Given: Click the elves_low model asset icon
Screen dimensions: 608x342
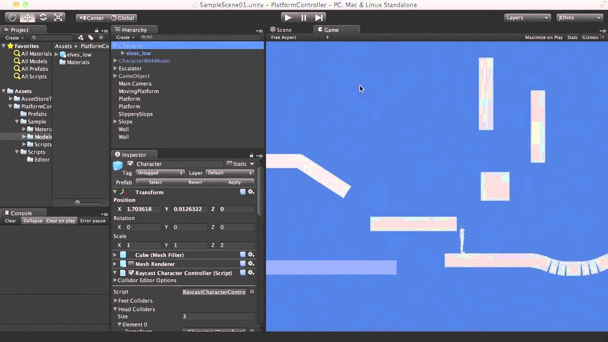Looking at the screenshot, I should coord(63,54).
